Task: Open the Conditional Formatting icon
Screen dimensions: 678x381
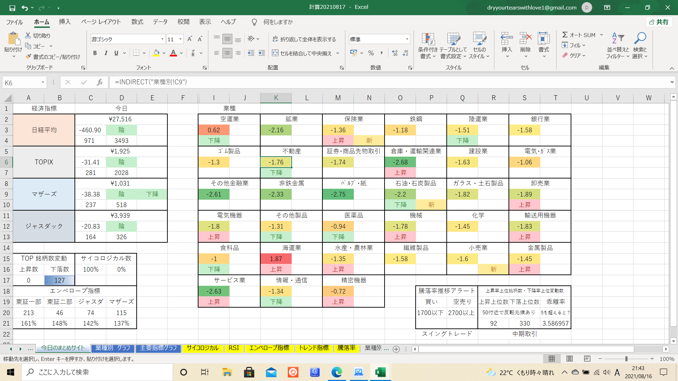Action: pos(428,40)
